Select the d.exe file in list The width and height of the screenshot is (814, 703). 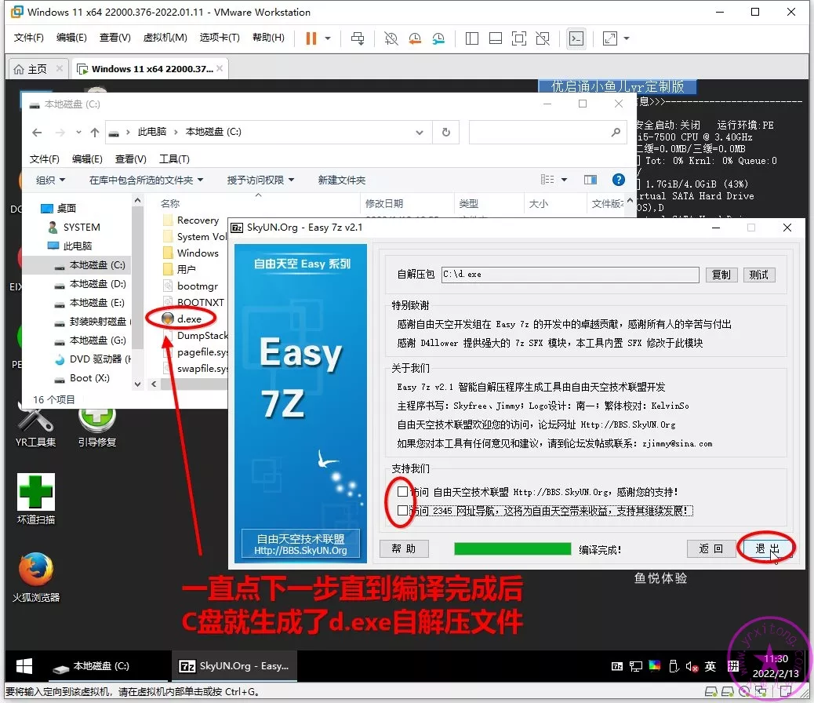click(x=189, y=319)
